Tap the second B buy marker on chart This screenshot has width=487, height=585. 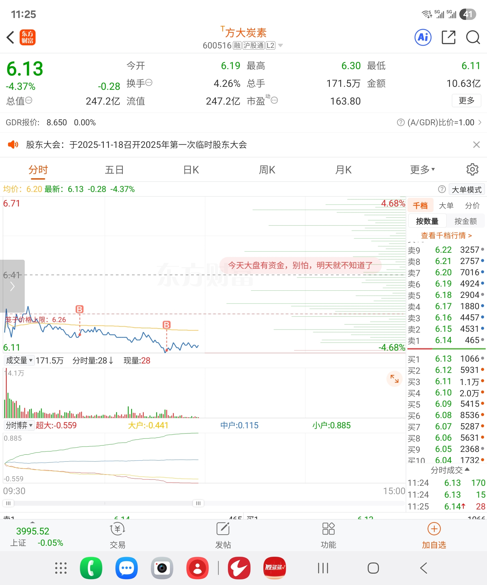click(167, 324)
